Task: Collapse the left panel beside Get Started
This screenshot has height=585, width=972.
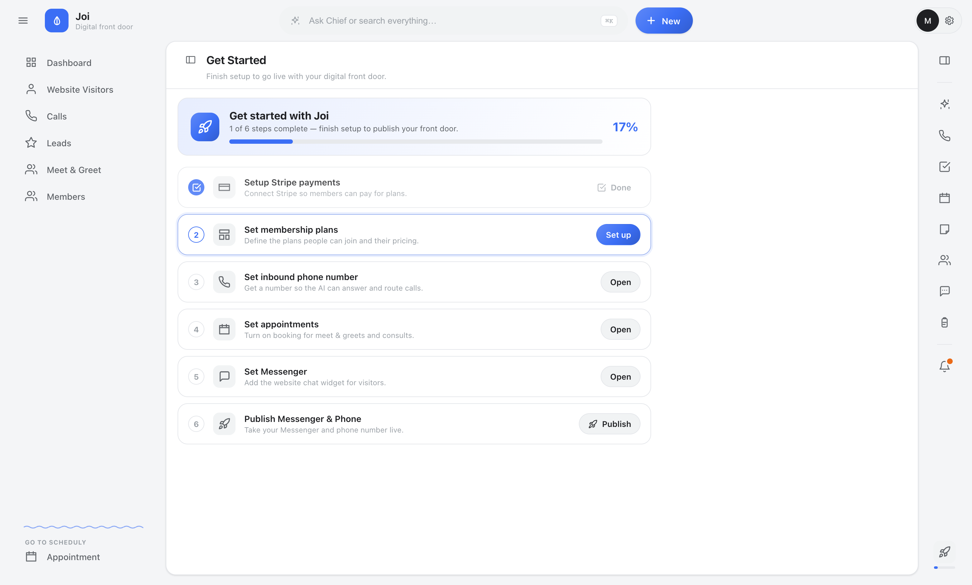Action: coord(191,60)
